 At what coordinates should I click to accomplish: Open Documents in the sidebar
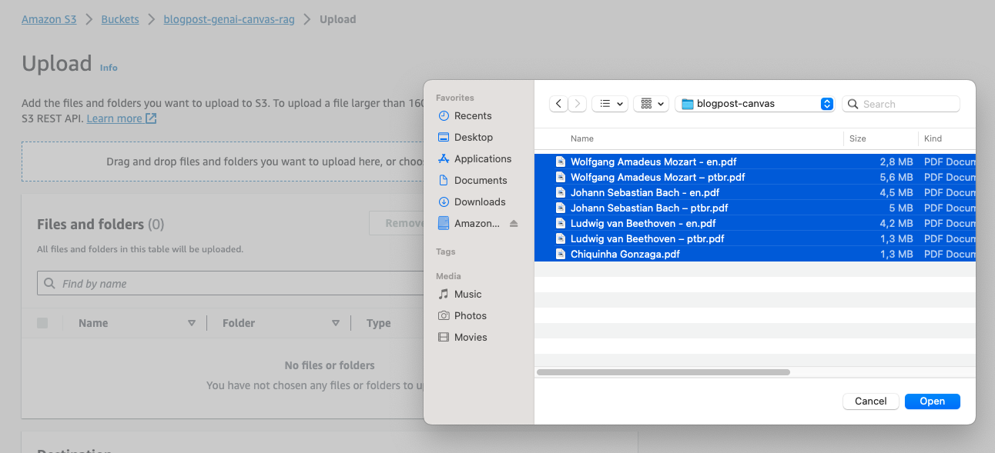tap(480, 180)
